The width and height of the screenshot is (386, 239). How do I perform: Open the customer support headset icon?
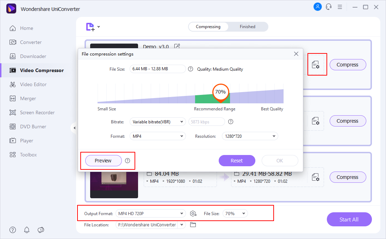point(329,7)
